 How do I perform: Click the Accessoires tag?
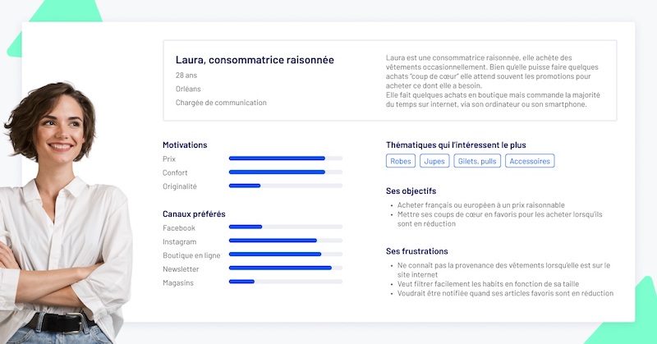tap(530, 161)
